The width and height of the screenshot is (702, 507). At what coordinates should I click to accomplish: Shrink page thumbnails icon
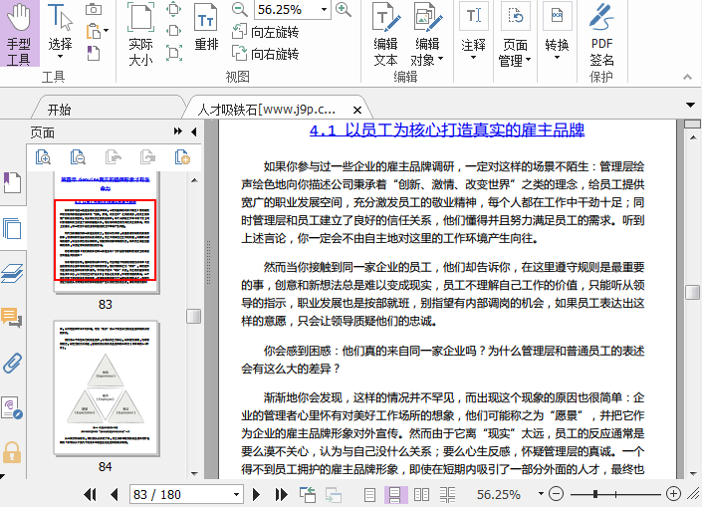[x=78, y=157]
